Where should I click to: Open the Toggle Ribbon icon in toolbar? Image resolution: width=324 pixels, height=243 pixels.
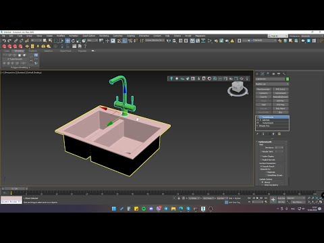192,40
